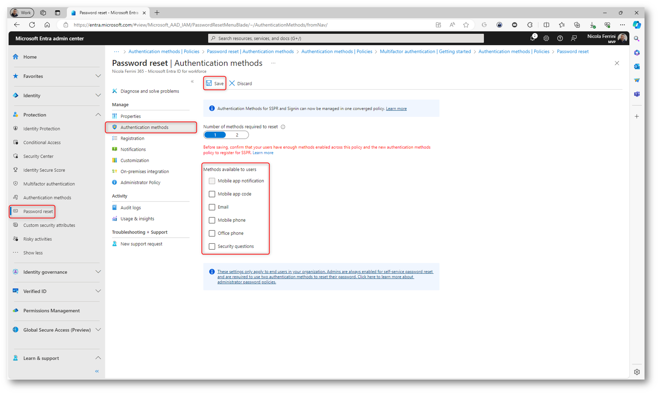Open browser extensions puzzle icon
Viewport: 659px width, 394px height.
pyautogui.click(x=530, y=25)
